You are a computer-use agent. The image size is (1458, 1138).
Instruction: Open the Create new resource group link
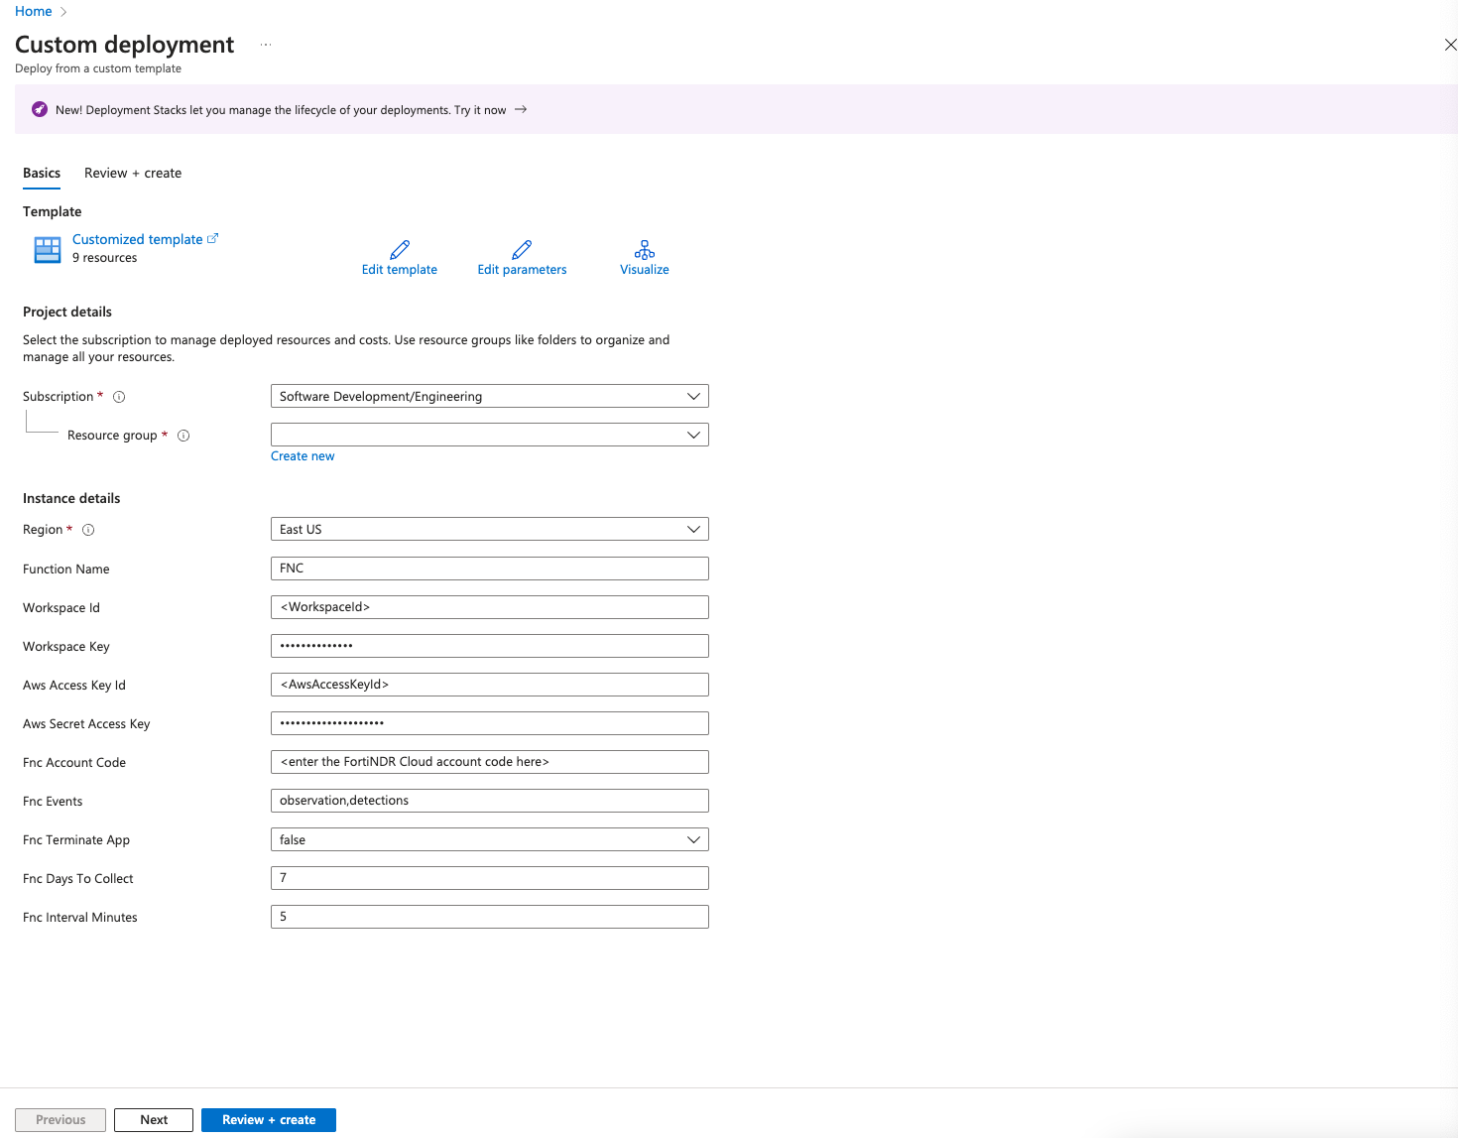303,455
